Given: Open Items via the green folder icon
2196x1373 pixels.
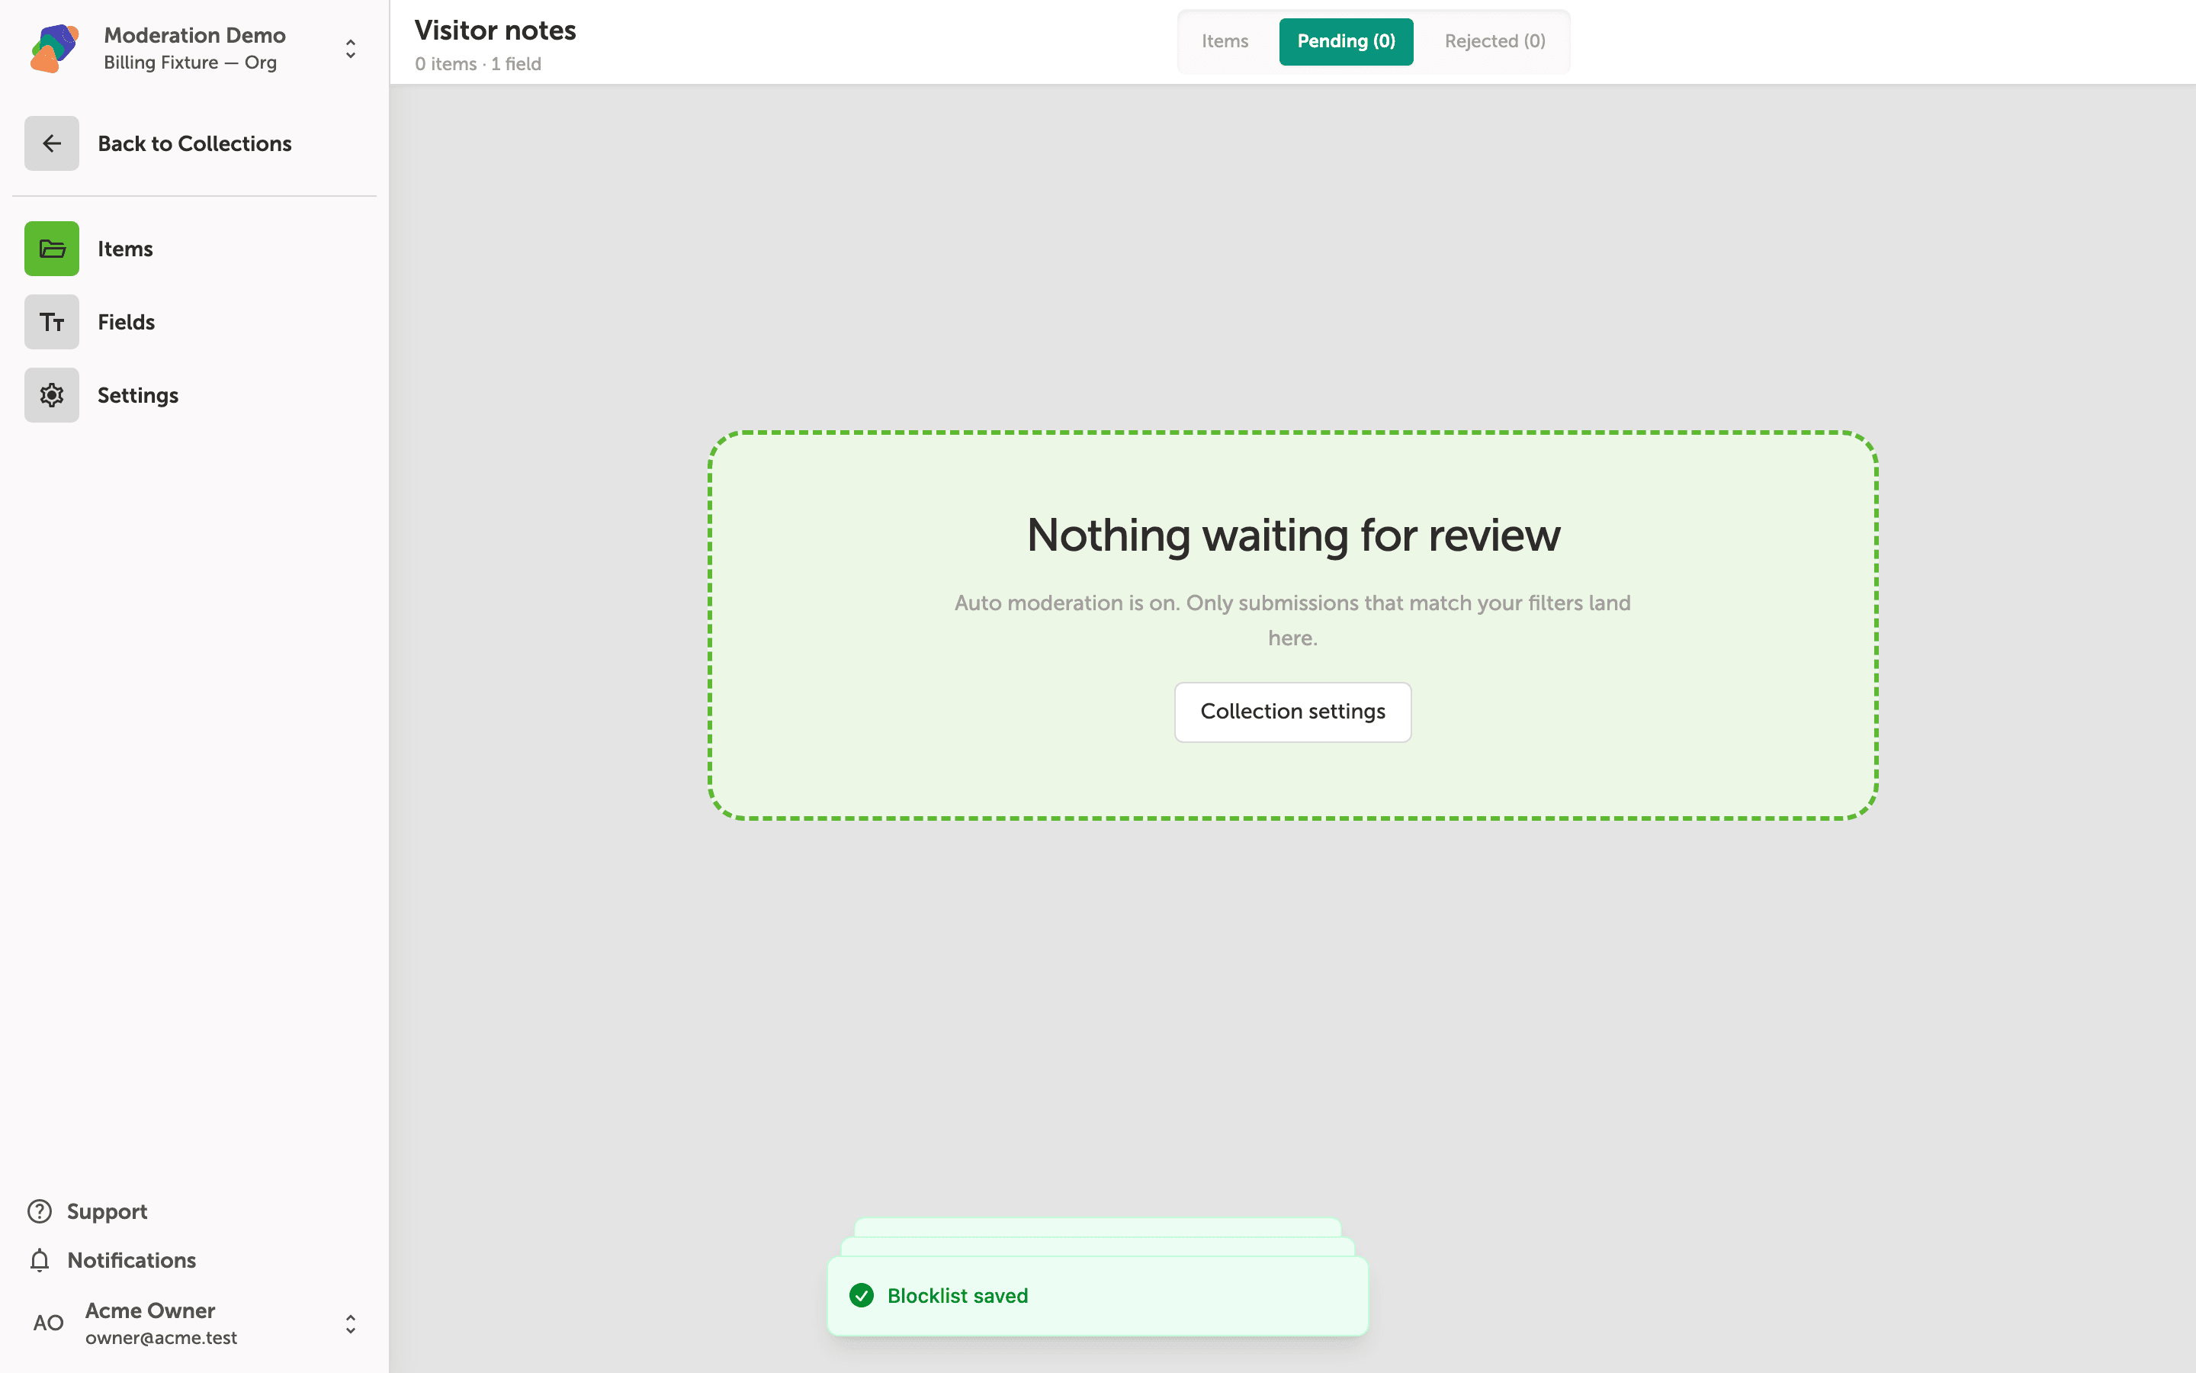Looking at the screenshot, I should tap(52, 249).
